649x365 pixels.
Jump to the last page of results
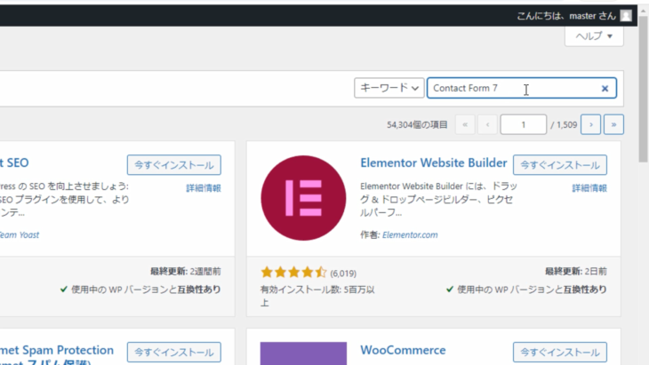pyautogui.click(x=613, y=124)
